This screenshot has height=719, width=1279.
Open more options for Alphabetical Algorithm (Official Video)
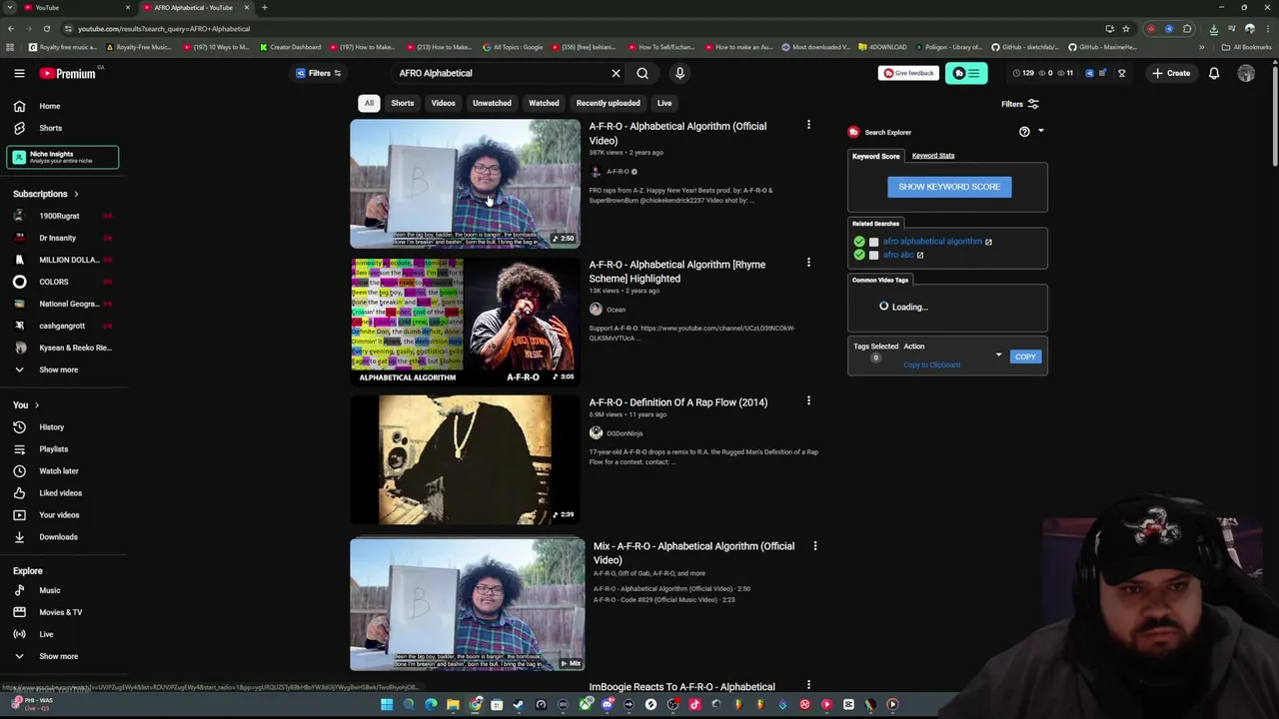(x=808, y=125)
